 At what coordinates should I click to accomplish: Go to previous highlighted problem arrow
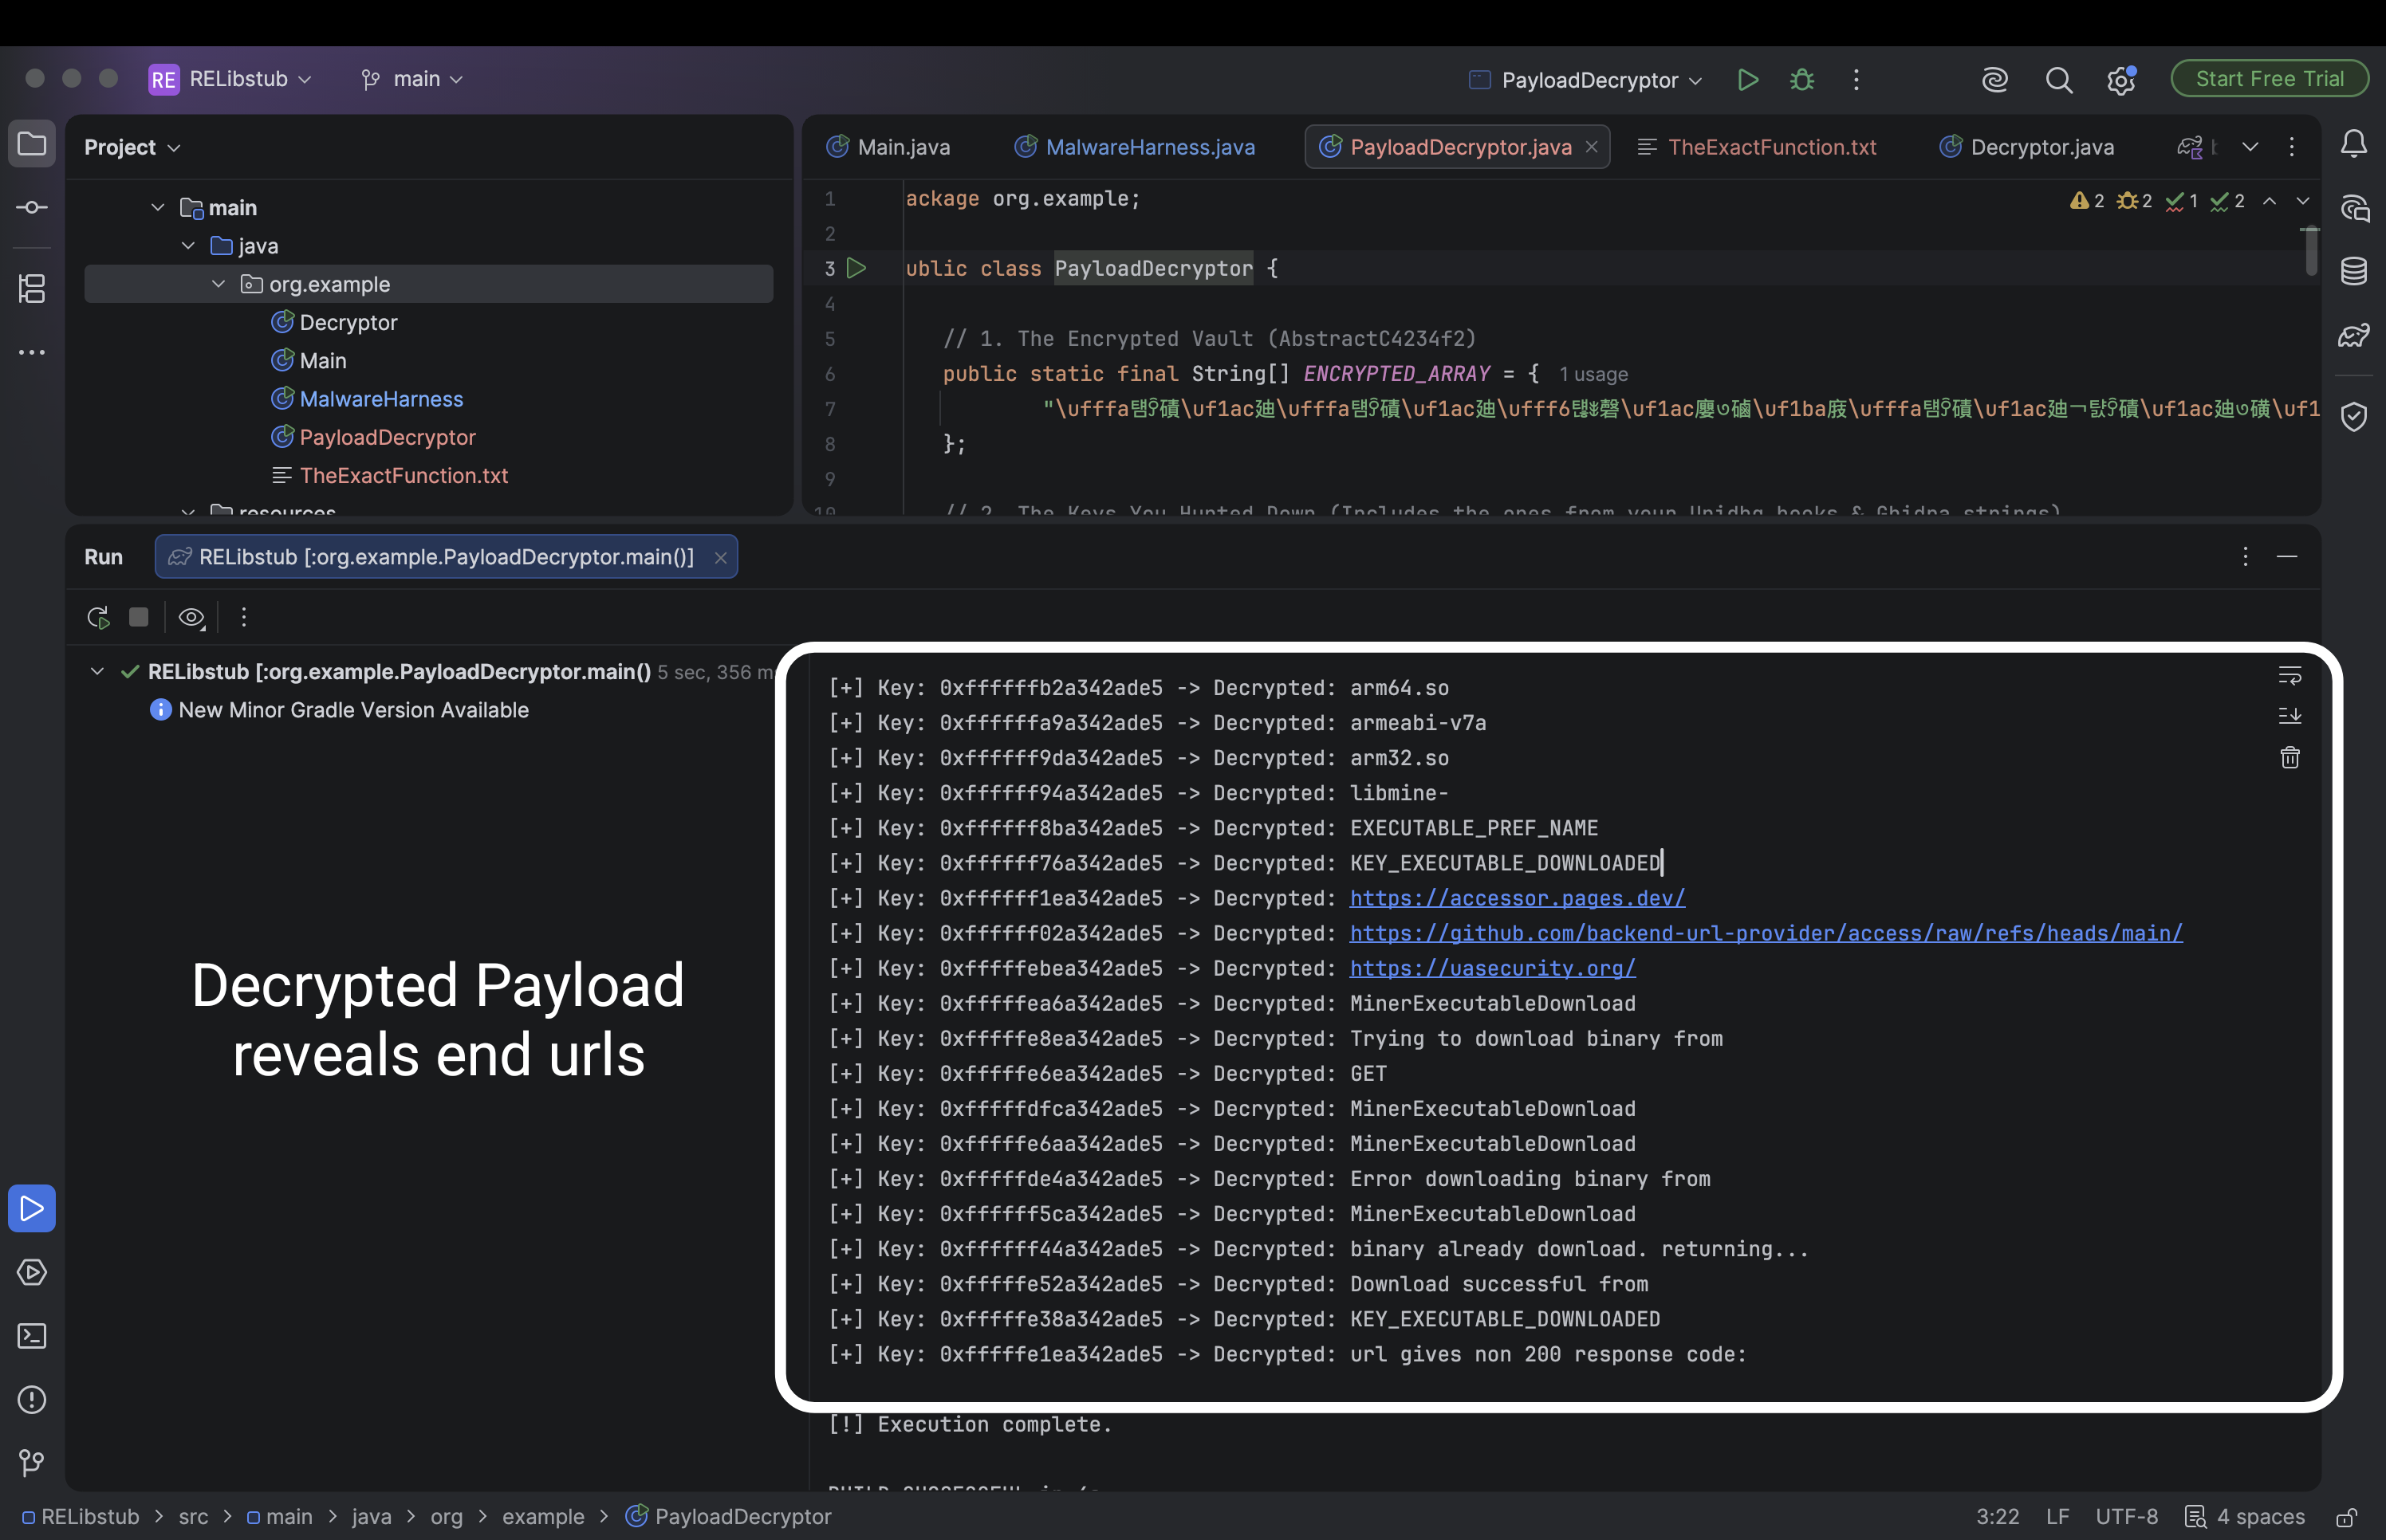coord(2270,201)
